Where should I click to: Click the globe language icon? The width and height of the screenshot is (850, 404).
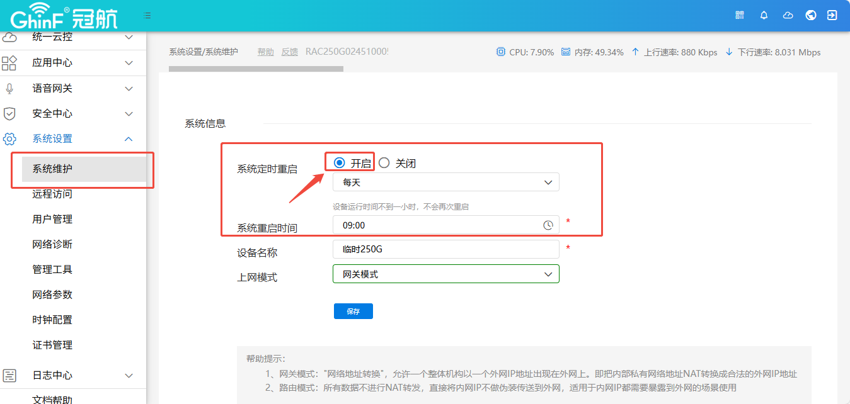click(x=811, y=15)
